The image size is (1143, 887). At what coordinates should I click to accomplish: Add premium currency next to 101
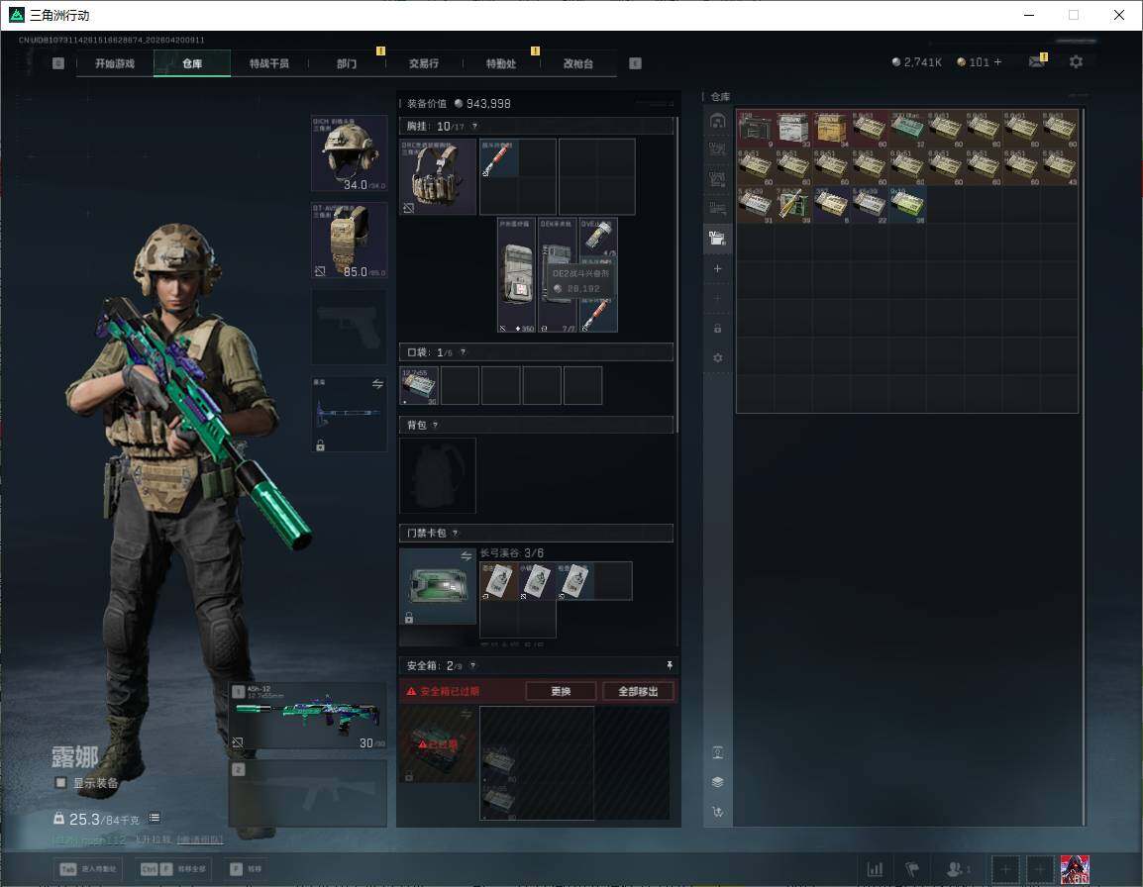(998, 62)
